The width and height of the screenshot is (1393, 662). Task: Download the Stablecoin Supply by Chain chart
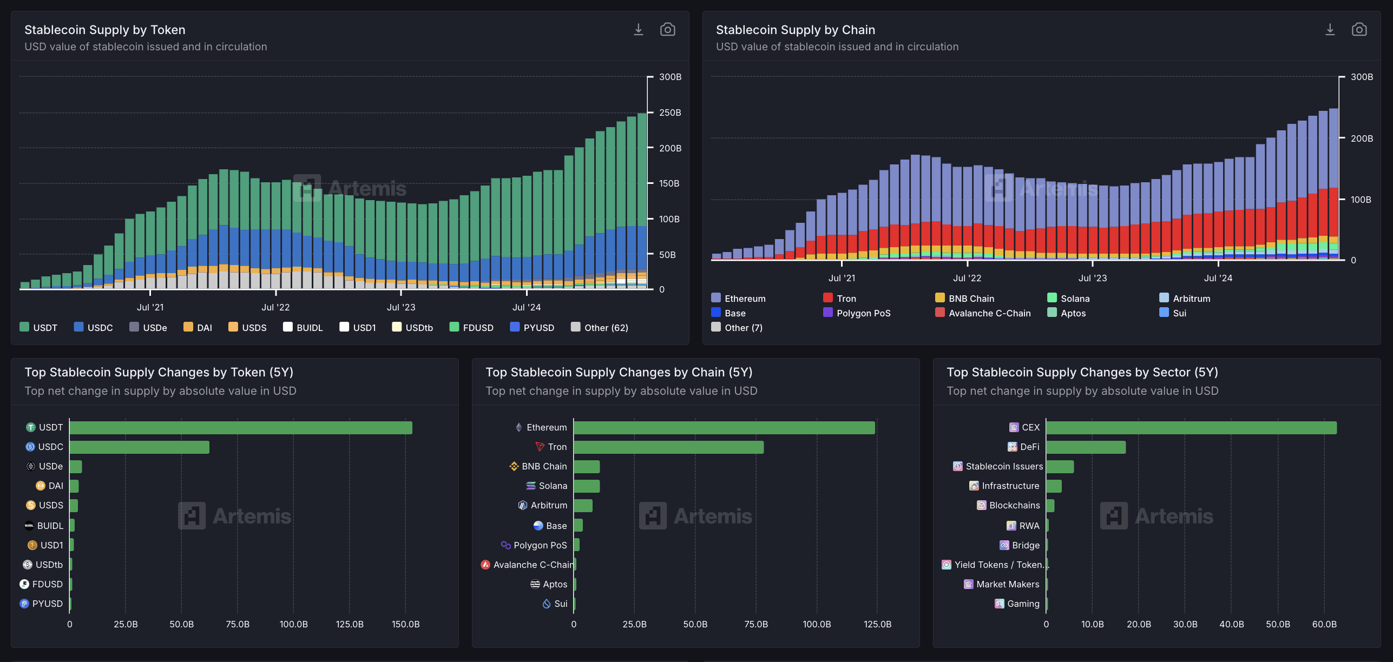tap(1330, 30)
